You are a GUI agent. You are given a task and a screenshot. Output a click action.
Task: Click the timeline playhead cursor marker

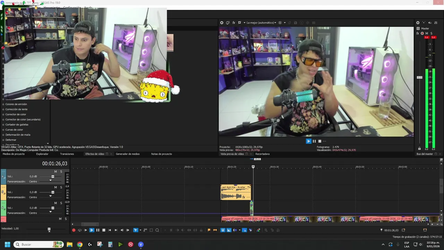[x=253, y=167]
